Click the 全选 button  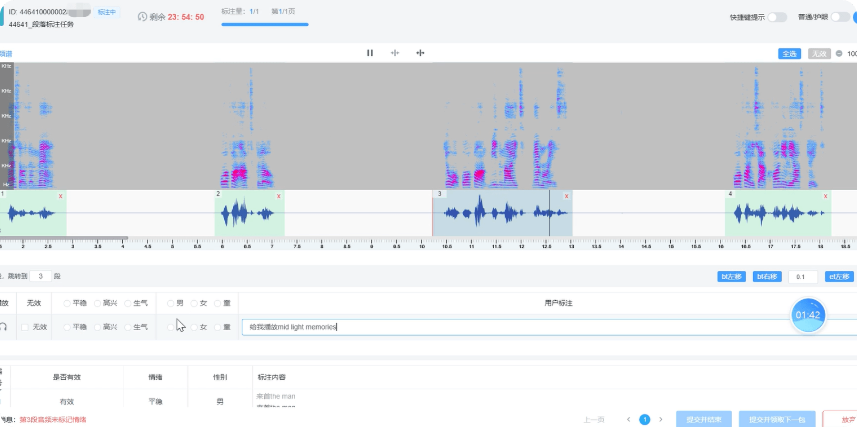click(789, 54)
